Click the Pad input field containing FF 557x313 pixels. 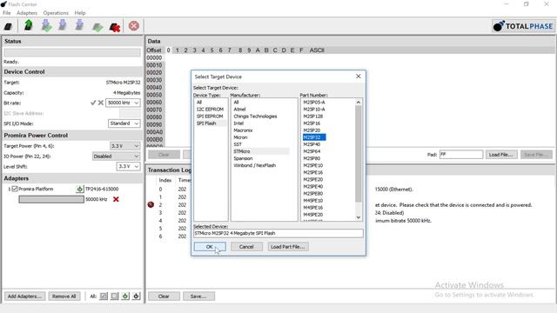coord(461,155)
